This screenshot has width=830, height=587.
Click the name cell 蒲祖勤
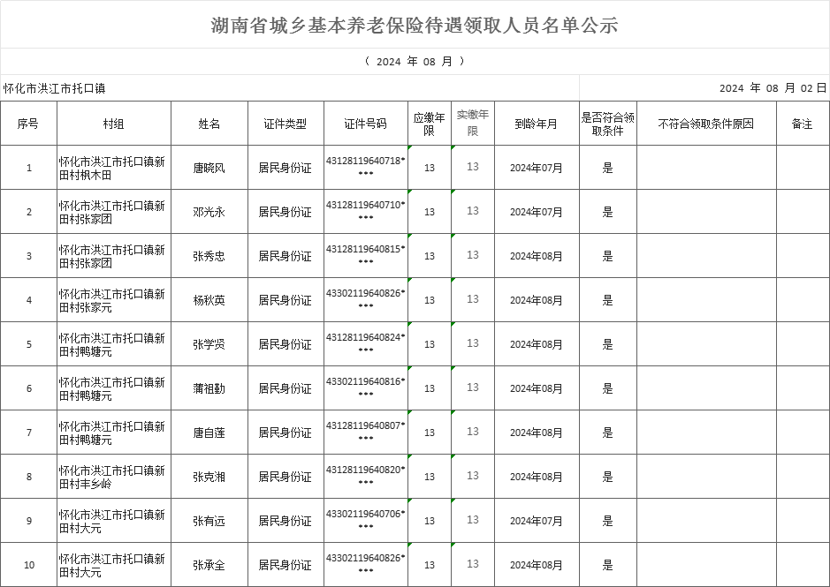point(209,388)
